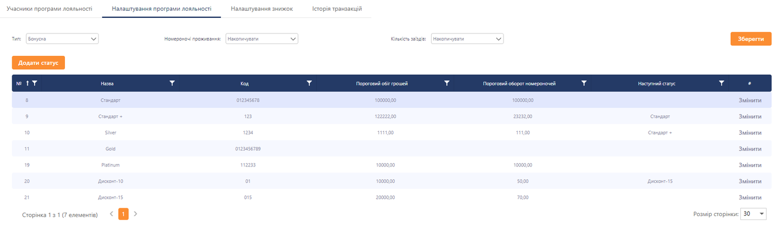The width and height of the screenshot is (784, 234).
Task: Open the Історія транзакцій tab
Action: point(337,9)
